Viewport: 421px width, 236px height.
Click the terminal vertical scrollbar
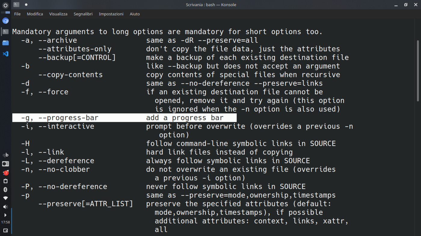click(x=418, y=71)
